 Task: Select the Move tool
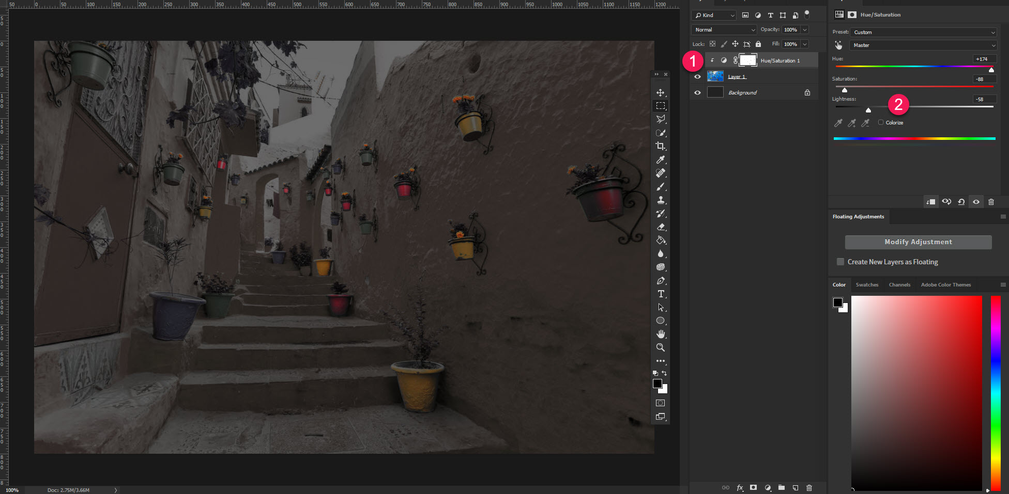pyautogui.click(x=660, y=92)
